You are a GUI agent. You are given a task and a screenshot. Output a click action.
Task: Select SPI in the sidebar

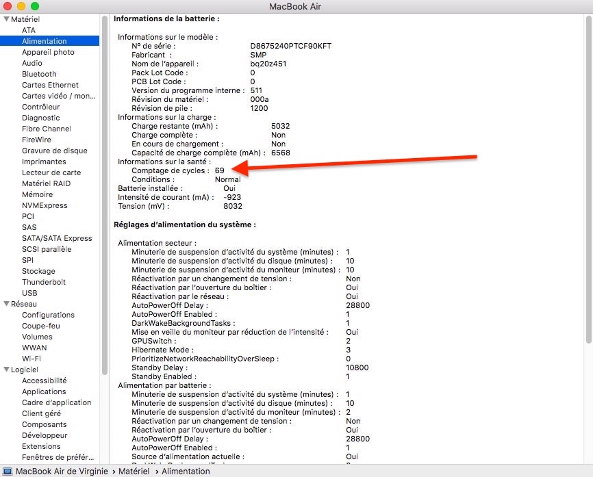point(27,261)
